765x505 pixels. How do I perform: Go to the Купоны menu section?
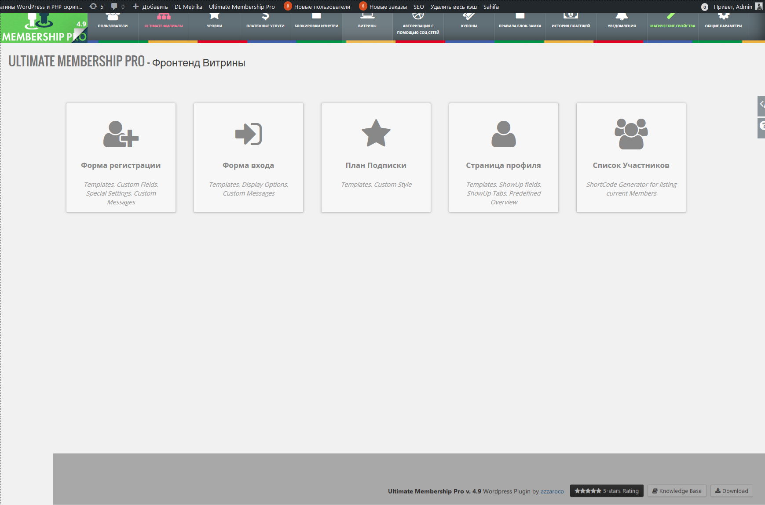click(x=469, y=25)
